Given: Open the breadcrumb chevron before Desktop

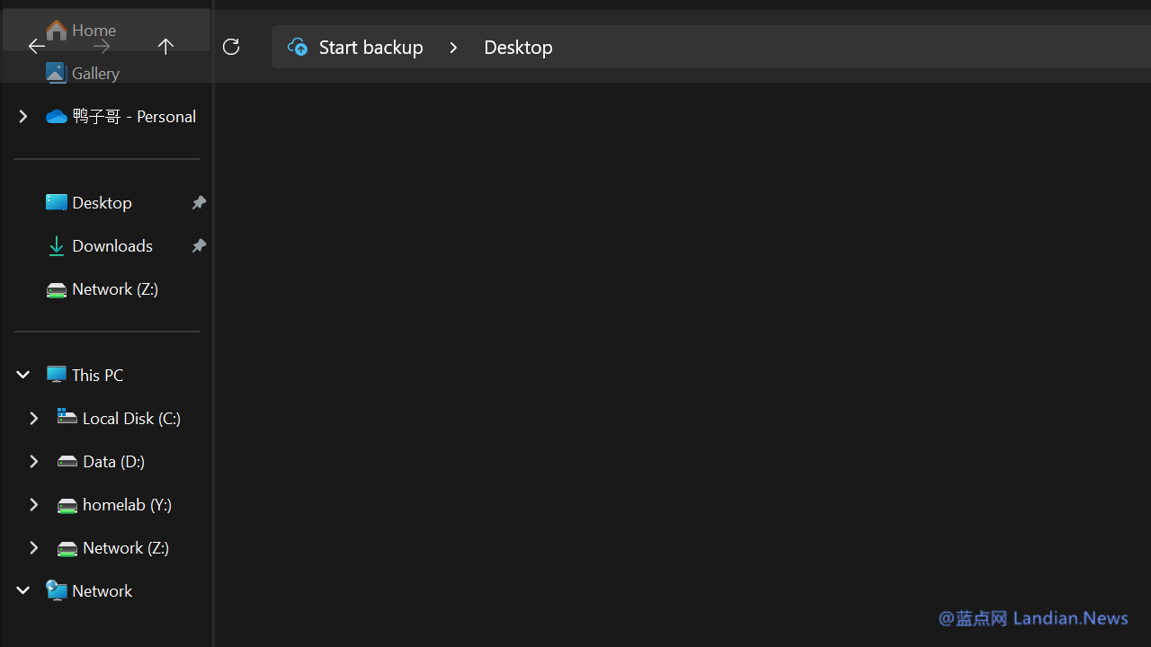Looking at the screenshot, I should 453,47.
